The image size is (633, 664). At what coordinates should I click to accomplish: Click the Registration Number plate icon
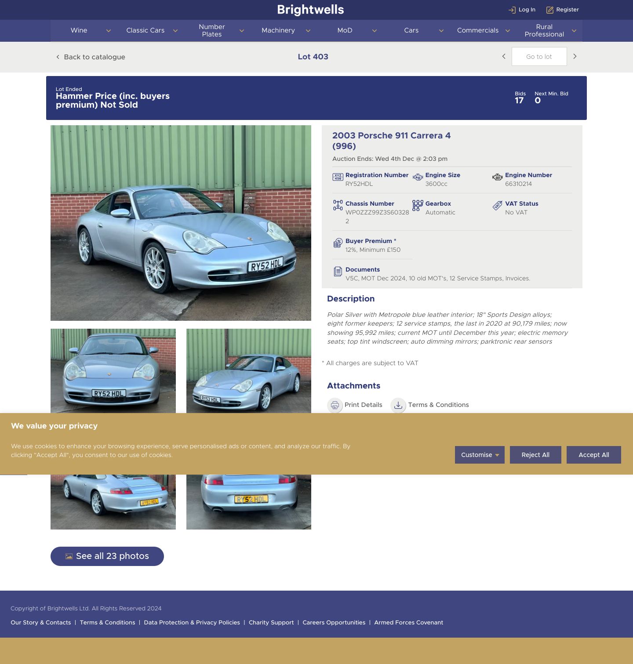(338, 177)
